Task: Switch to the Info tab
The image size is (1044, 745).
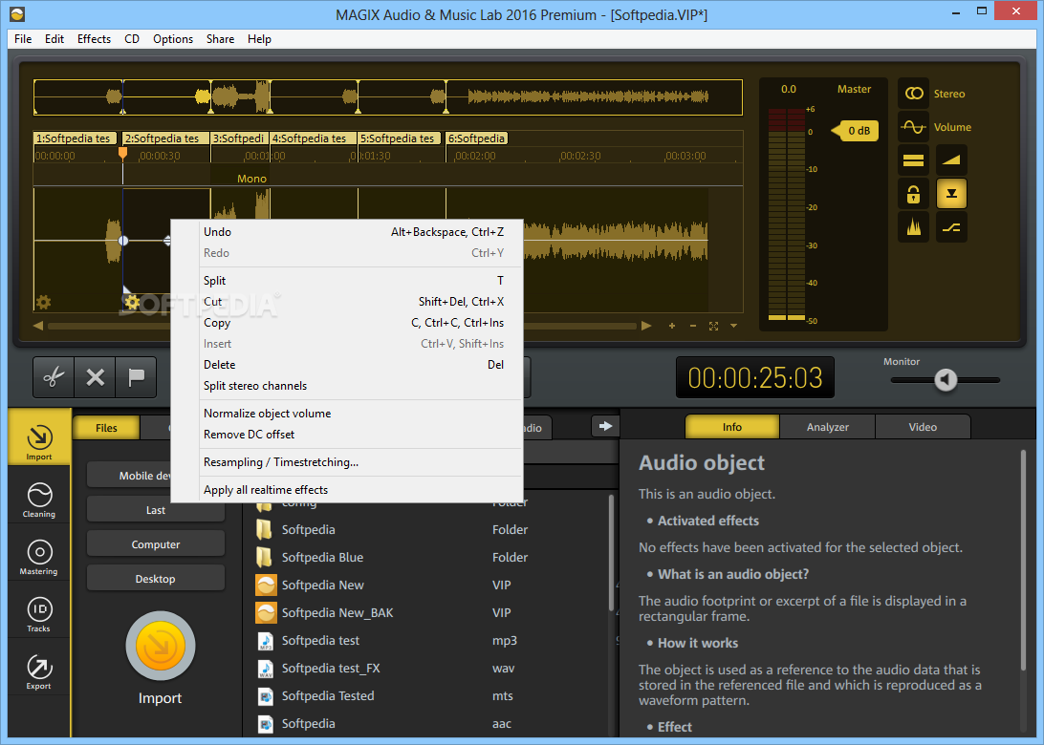Action: pos(731,427)
